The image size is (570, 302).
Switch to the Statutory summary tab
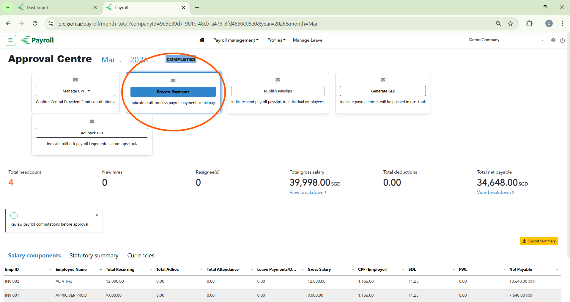pos(94,255)
